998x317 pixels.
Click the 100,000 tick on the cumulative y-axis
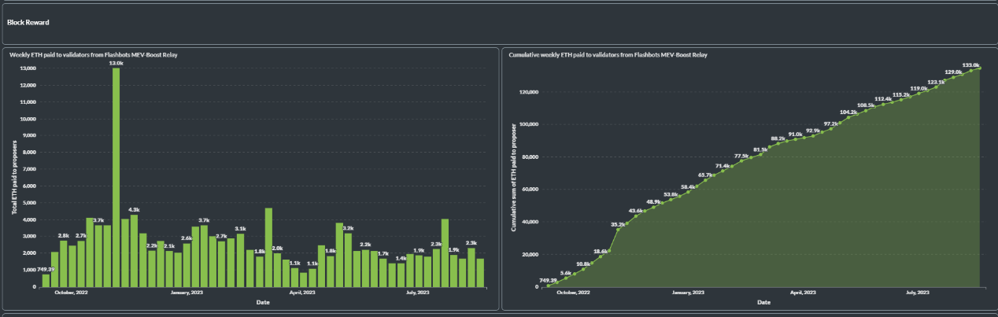click(x=529, y=124)
